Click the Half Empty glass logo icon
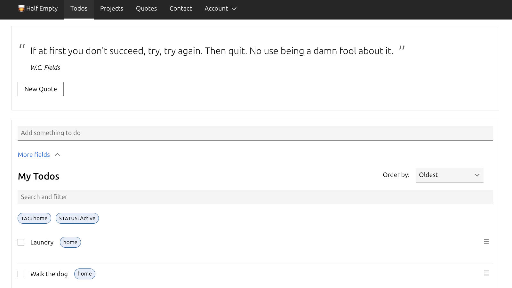The width and height of the screenshot is (512, 288). tap(21, 9)
